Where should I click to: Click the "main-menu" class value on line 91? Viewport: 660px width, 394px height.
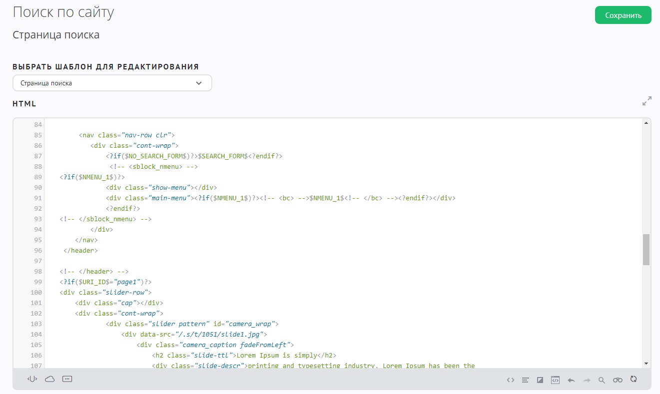point(170,198)
